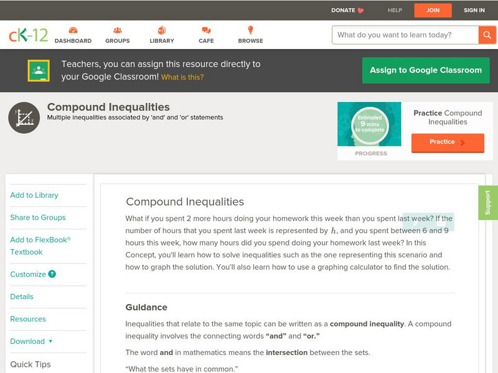Click the Google Classroom icon in the banner

tap(39, 70)
